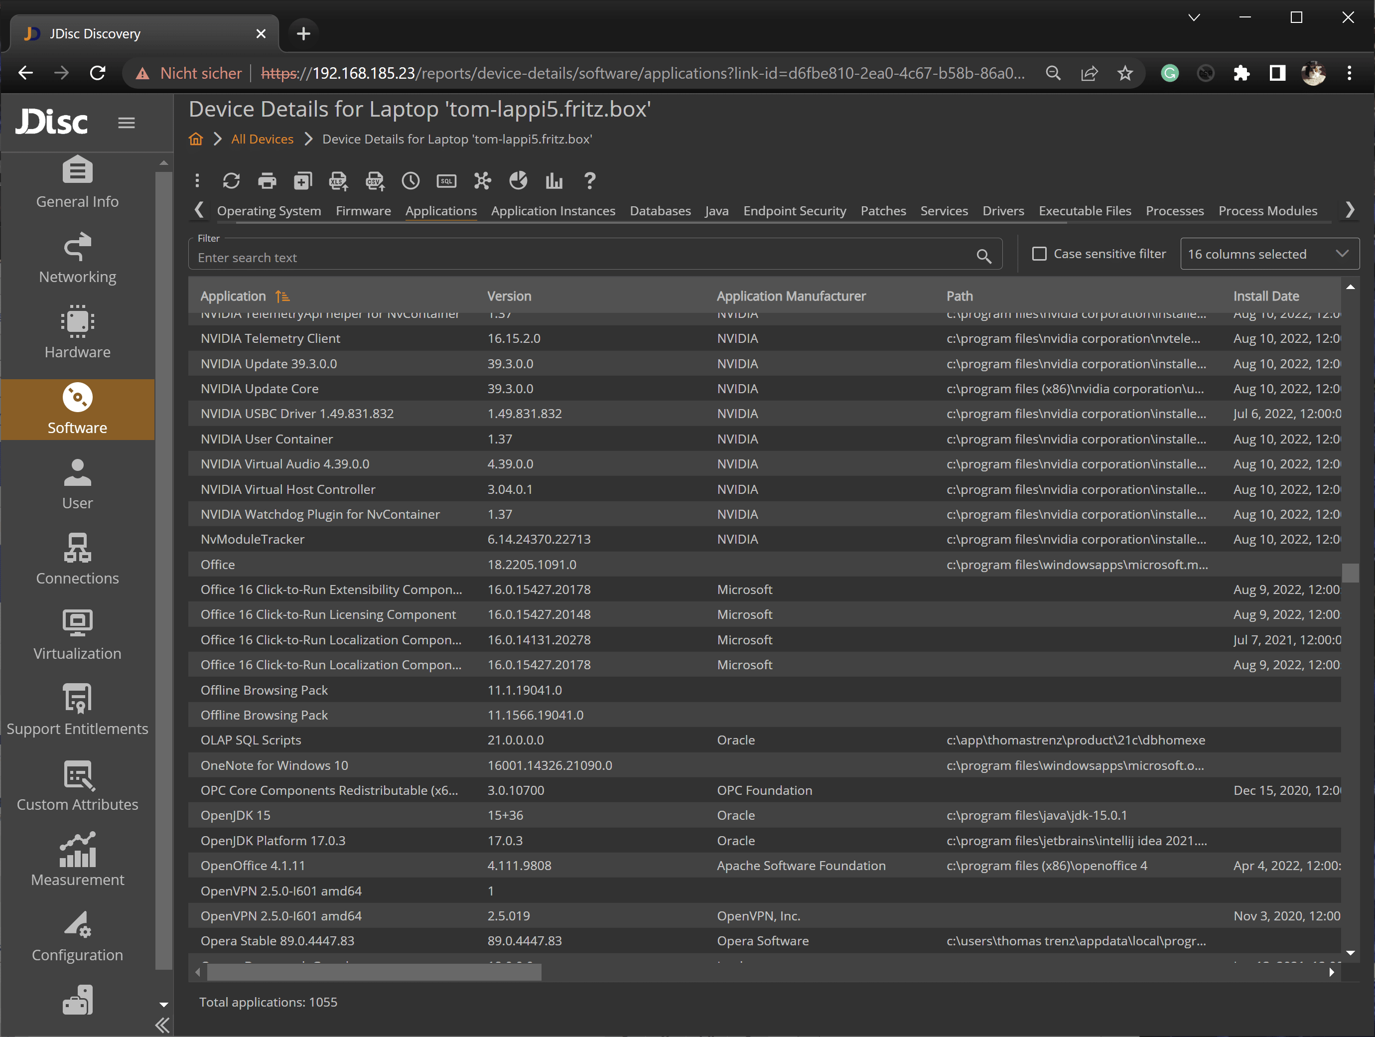This screenshot has width=1375, height=1037.
Task: Open the Hardware sidebar section
Action: [77, 332]
